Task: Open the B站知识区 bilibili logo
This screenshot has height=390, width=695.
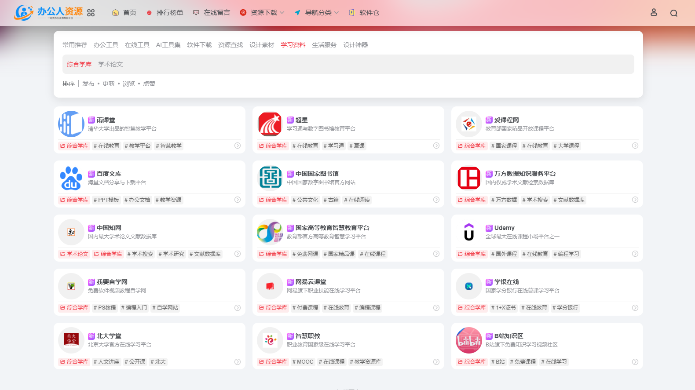Action: pos(469,340)
